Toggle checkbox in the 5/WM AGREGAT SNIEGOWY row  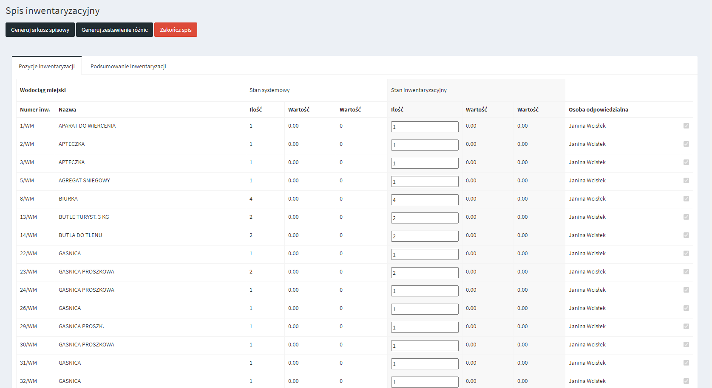tap(686, 181)
